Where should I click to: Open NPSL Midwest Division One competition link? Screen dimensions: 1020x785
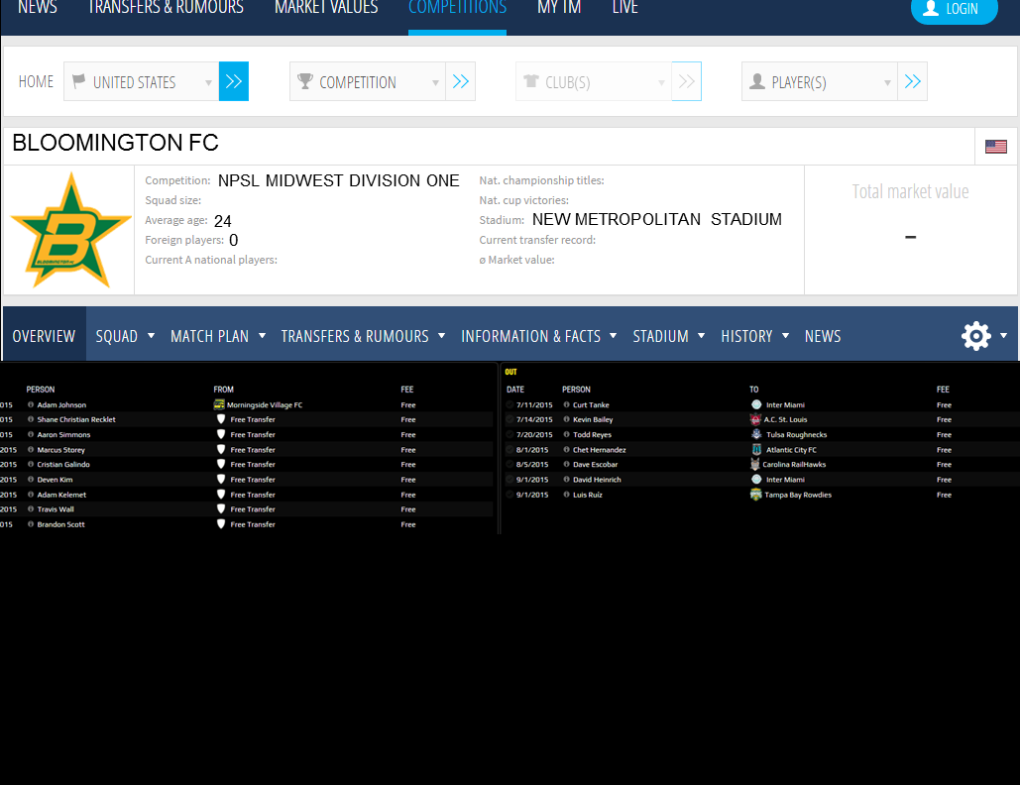(x=338, y=180)
